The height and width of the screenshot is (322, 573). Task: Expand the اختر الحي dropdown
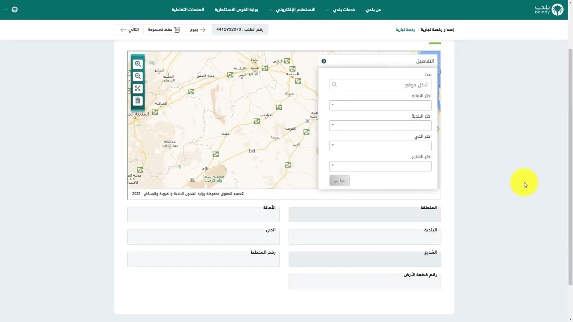380,146
